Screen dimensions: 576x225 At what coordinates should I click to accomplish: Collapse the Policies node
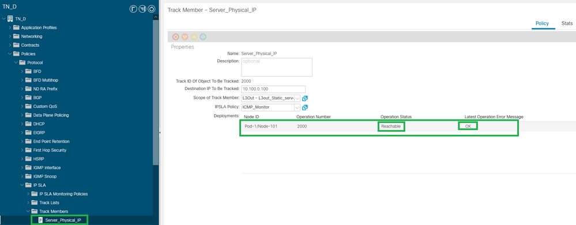click(10, 54)
